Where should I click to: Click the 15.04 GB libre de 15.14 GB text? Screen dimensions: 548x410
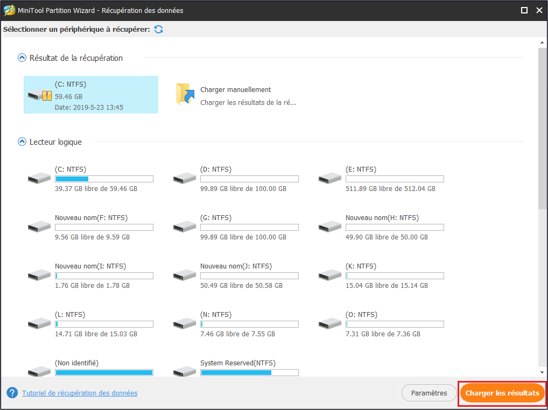(x=387, y=286)
